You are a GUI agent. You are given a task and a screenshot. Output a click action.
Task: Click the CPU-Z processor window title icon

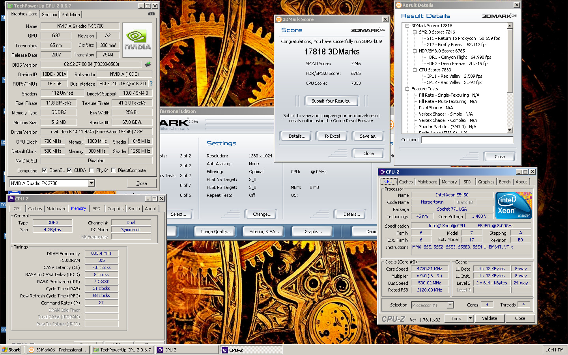[382, 172]
